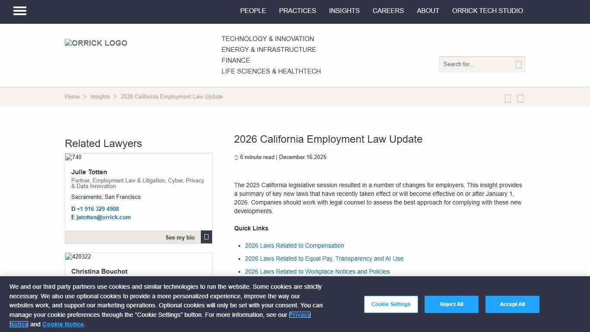Viewport: 590px width, 332px height.
Task: Click See my bio for Julie Totten
Action: pyautogui.click(x=180, y=237)
